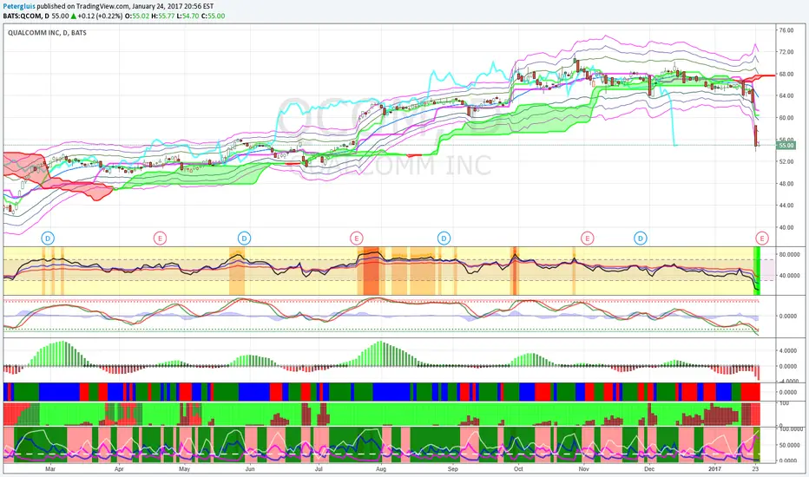The width and height of the screenshot is (809, 477).
Task: Open the dividend D marker before Sep
Action: [x=444, y=238]
